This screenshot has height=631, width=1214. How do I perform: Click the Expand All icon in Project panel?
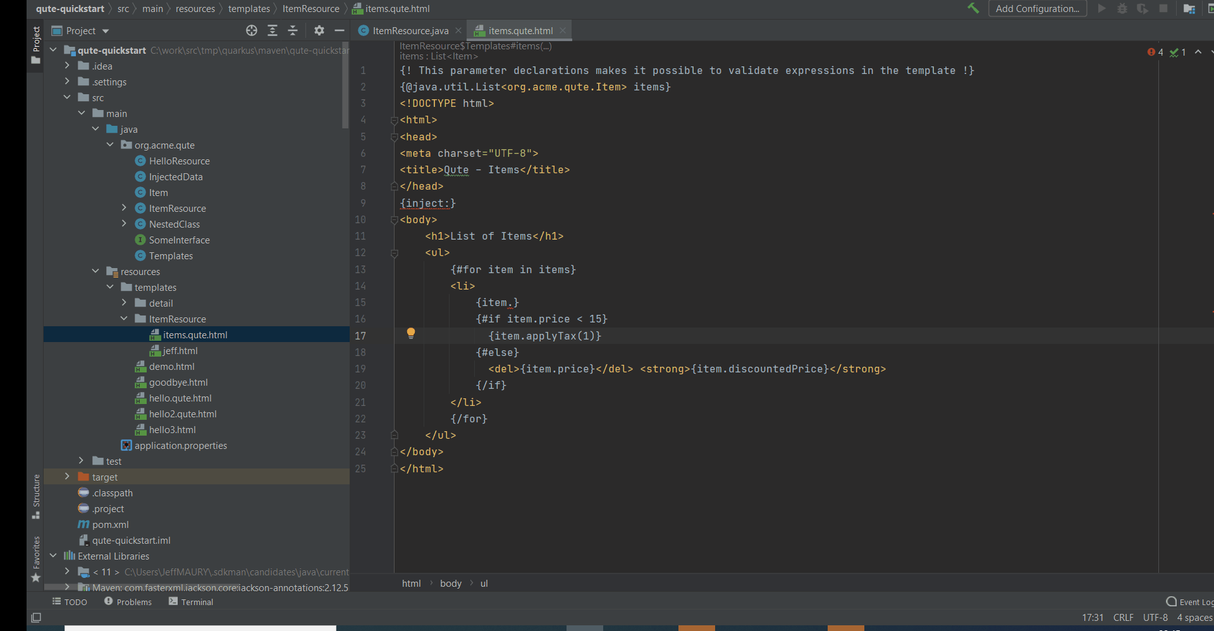pos(273,30)
